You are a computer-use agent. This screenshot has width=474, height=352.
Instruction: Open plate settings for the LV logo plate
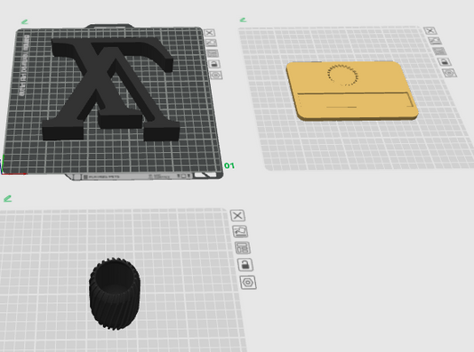click(216, 76)
